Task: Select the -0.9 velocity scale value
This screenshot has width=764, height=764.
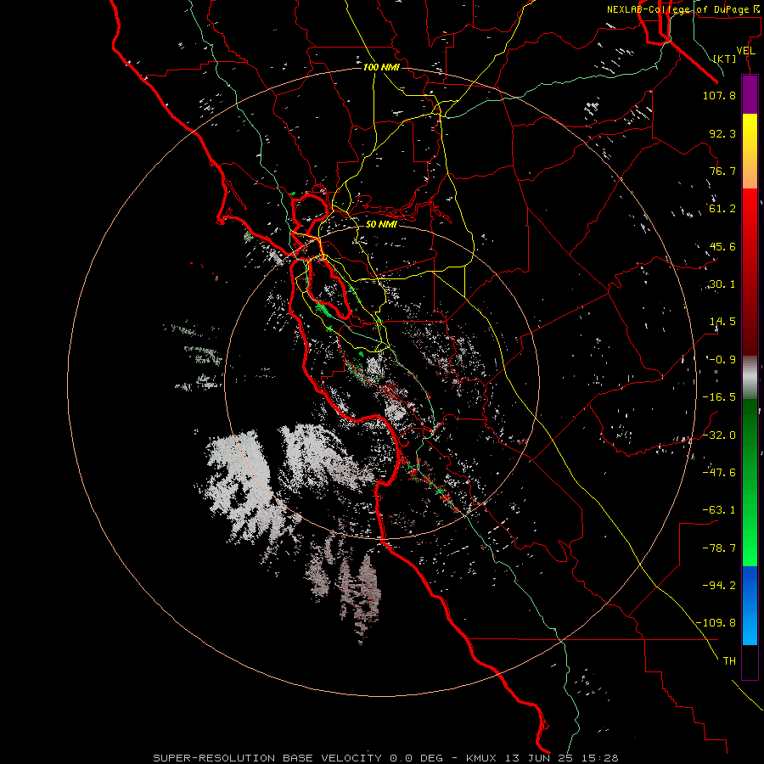Action: coord(722,360)
